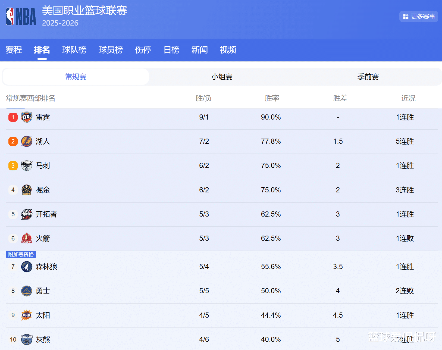442x350 pixels.
Task: Open the 球员榜 player stats tab
Action: [x=111, y=50]
